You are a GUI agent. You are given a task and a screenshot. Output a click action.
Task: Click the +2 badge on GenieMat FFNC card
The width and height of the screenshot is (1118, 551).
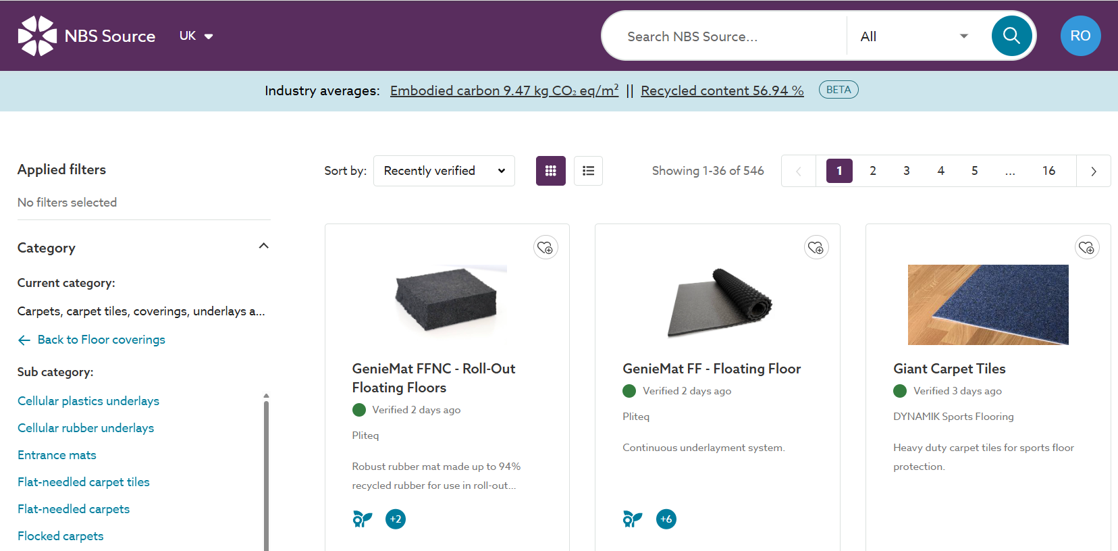pyautogui.click(x=396, y=519)
